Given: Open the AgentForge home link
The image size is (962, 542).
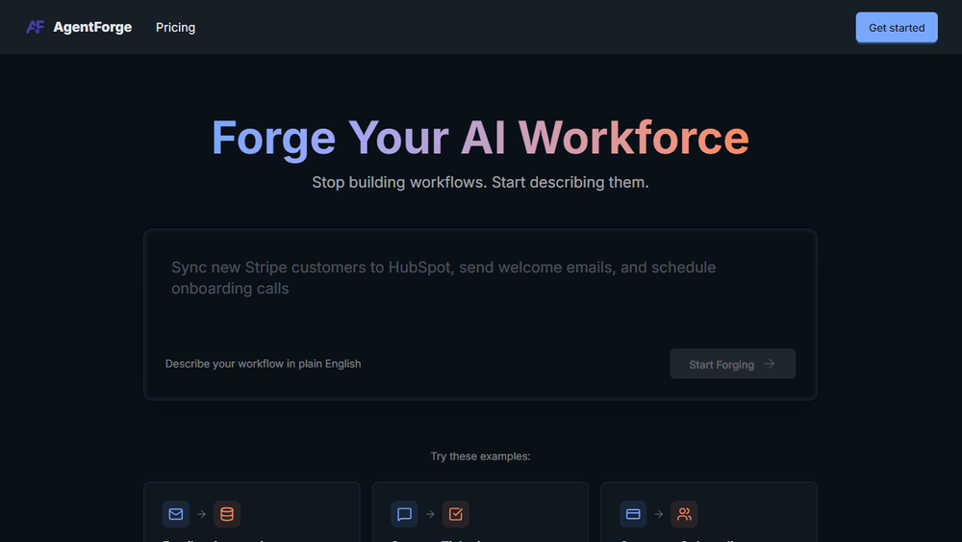Looking at the screenshot, I should coord(79,27).
